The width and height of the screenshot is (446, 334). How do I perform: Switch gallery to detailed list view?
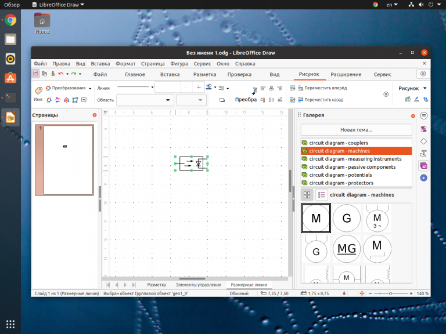pyautogui.click(x=322, y=195)
